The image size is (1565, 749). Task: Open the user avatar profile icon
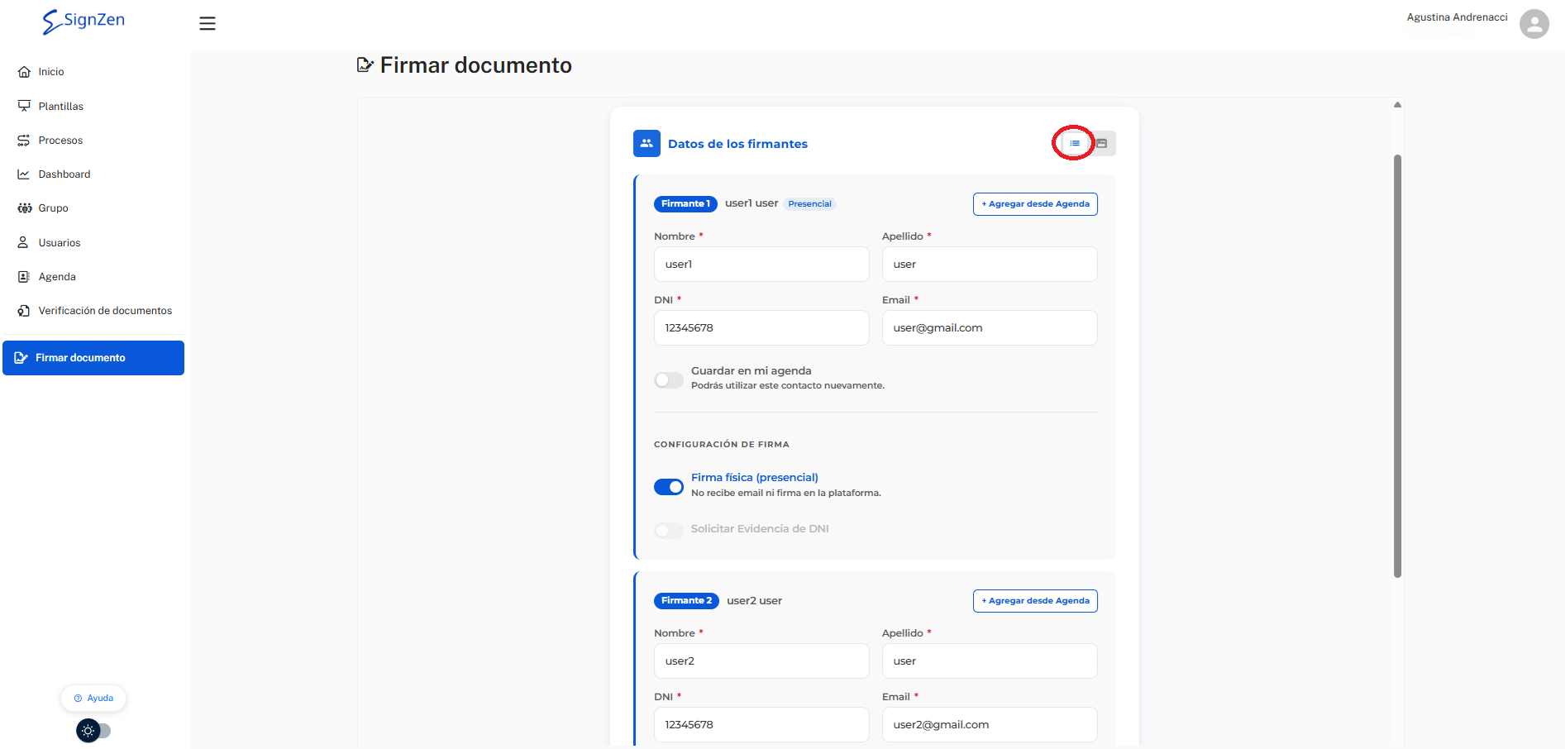(1534, 24)
